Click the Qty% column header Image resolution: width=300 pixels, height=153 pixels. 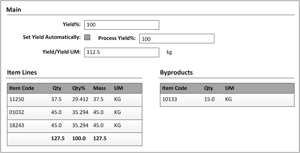tap(79, 88)
